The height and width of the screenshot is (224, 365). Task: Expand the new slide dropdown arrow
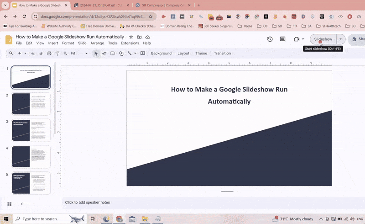click(x=25, y=53)
